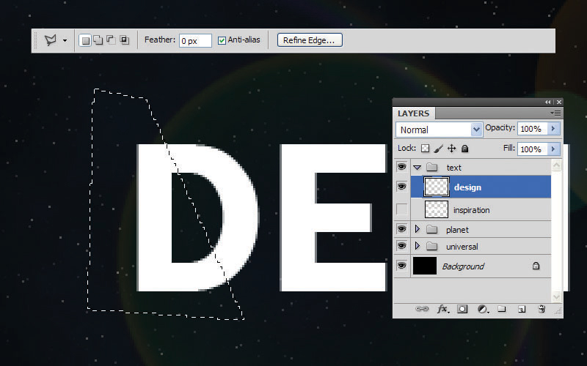The image size is (587, 366).
Task: Open the tool preset picker arrow
Action: [65, 41]
